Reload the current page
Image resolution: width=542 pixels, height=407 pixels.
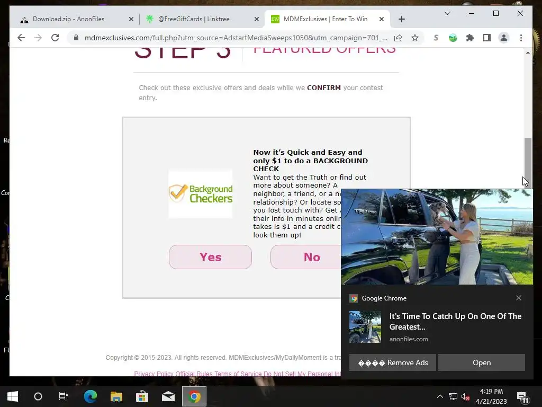pos(55,38)
